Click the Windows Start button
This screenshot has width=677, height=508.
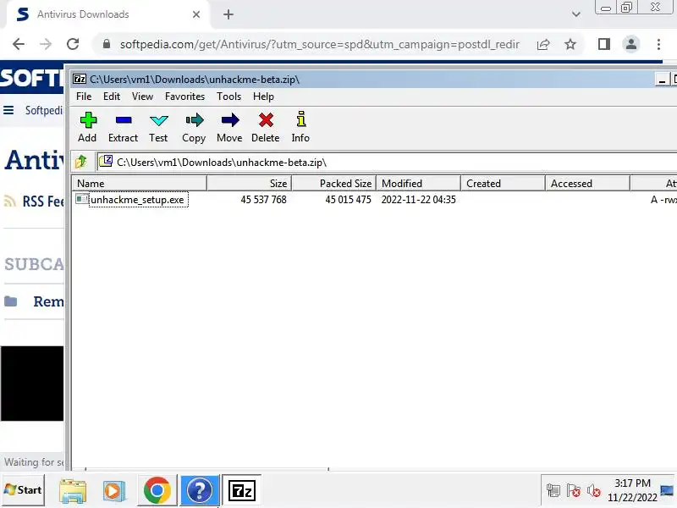click(23, 490)
